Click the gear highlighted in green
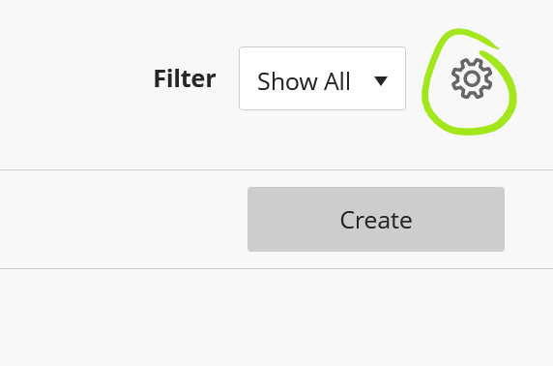Viewport: 553px width, 366px height. point(472,78)
